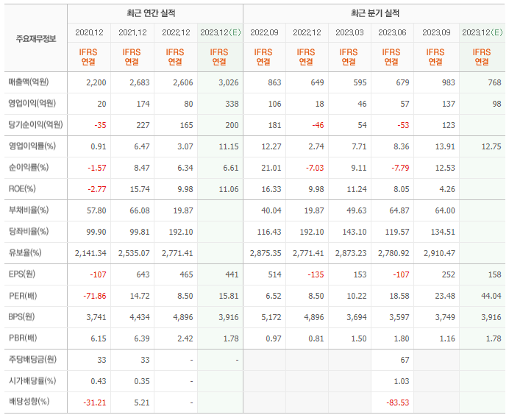Screen dimensions: 509x415
Task: Click the 5.21 payout ratio value
Action: click(x=142, y=402)
